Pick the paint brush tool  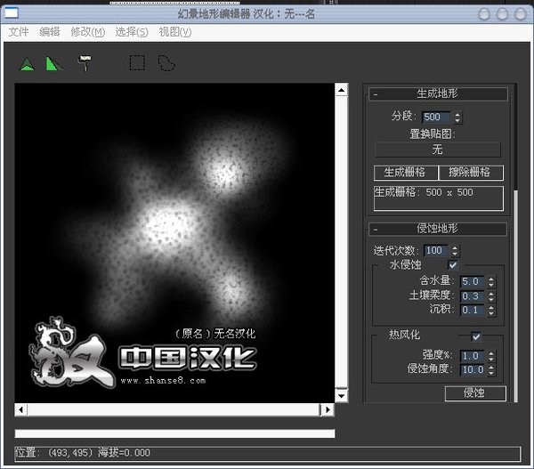(85, 63)
